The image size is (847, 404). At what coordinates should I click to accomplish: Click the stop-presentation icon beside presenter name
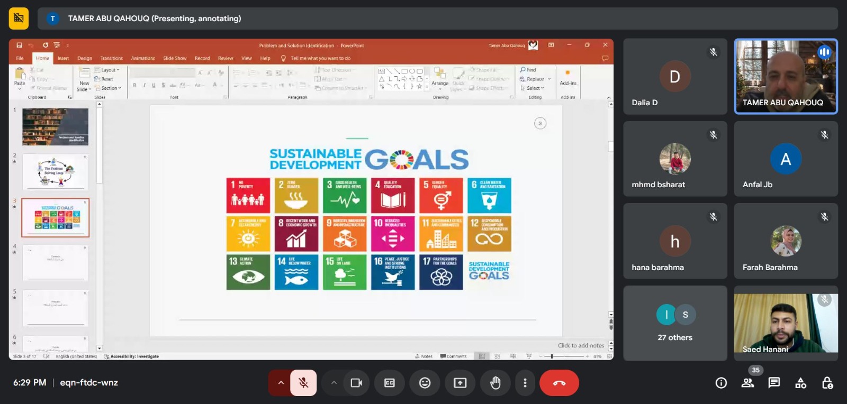click(19, 19)
